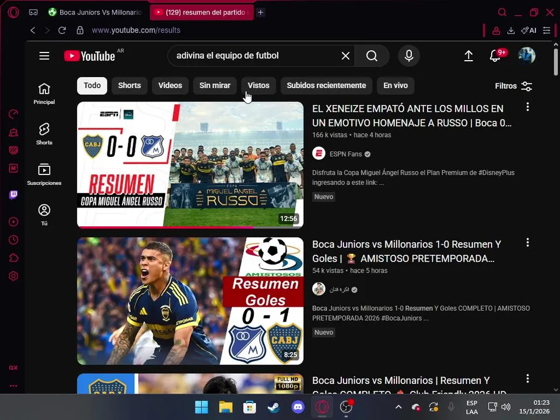
Task: Go back to the previous page
Action: (x=33, y=30)
